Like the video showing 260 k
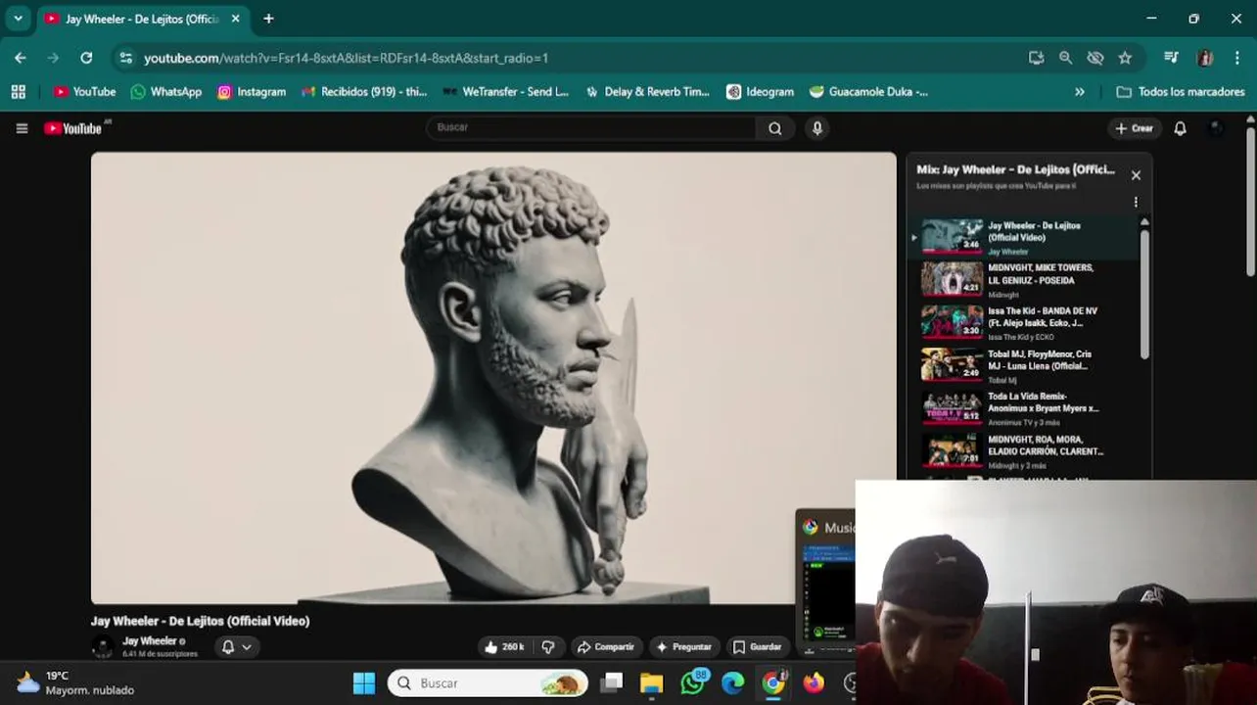The height and width of the screenshot is (705, 1257). tap(505, 646)
